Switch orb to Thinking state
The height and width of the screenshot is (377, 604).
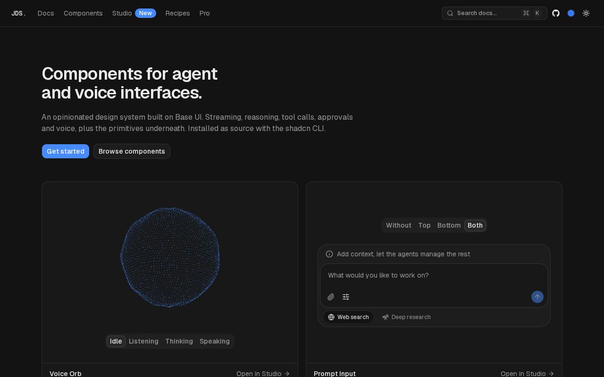(179, 341)
